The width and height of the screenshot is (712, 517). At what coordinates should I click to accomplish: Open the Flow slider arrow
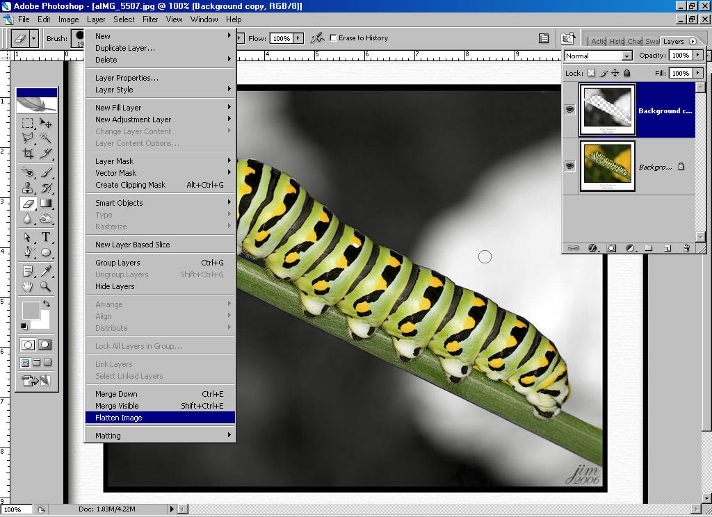click(298, 38)
